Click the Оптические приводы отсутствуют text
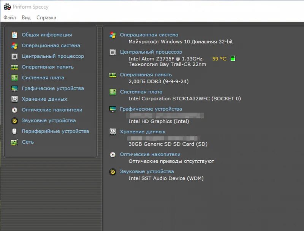Image resolution: width=304 pixels, height=231 pixels. click(x=171, y=161)
